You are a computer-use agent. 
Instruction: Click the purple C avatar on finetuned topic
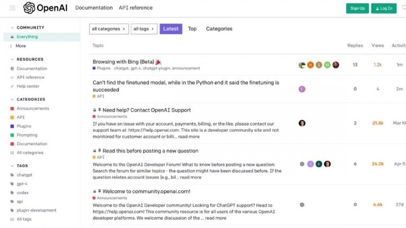(302, 89)
